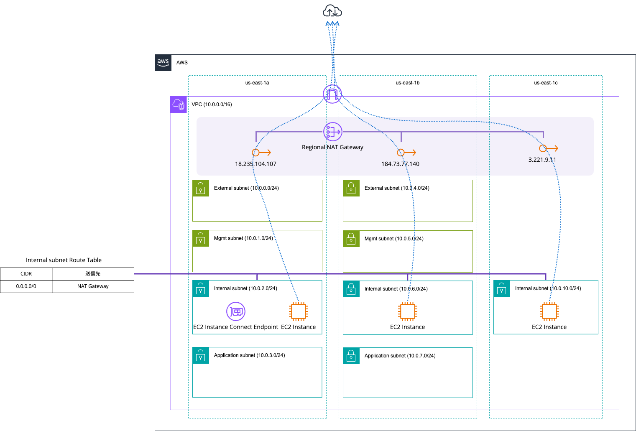Click EC2 Instance icon in subnet 10.0.2.0/24
Viewport: 636px width, 431px height.
(x=299, y=311)
